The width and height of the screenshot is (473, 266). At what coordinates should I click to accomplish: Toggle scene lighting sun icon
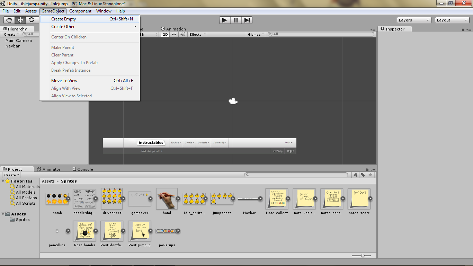tap(174, 34)
